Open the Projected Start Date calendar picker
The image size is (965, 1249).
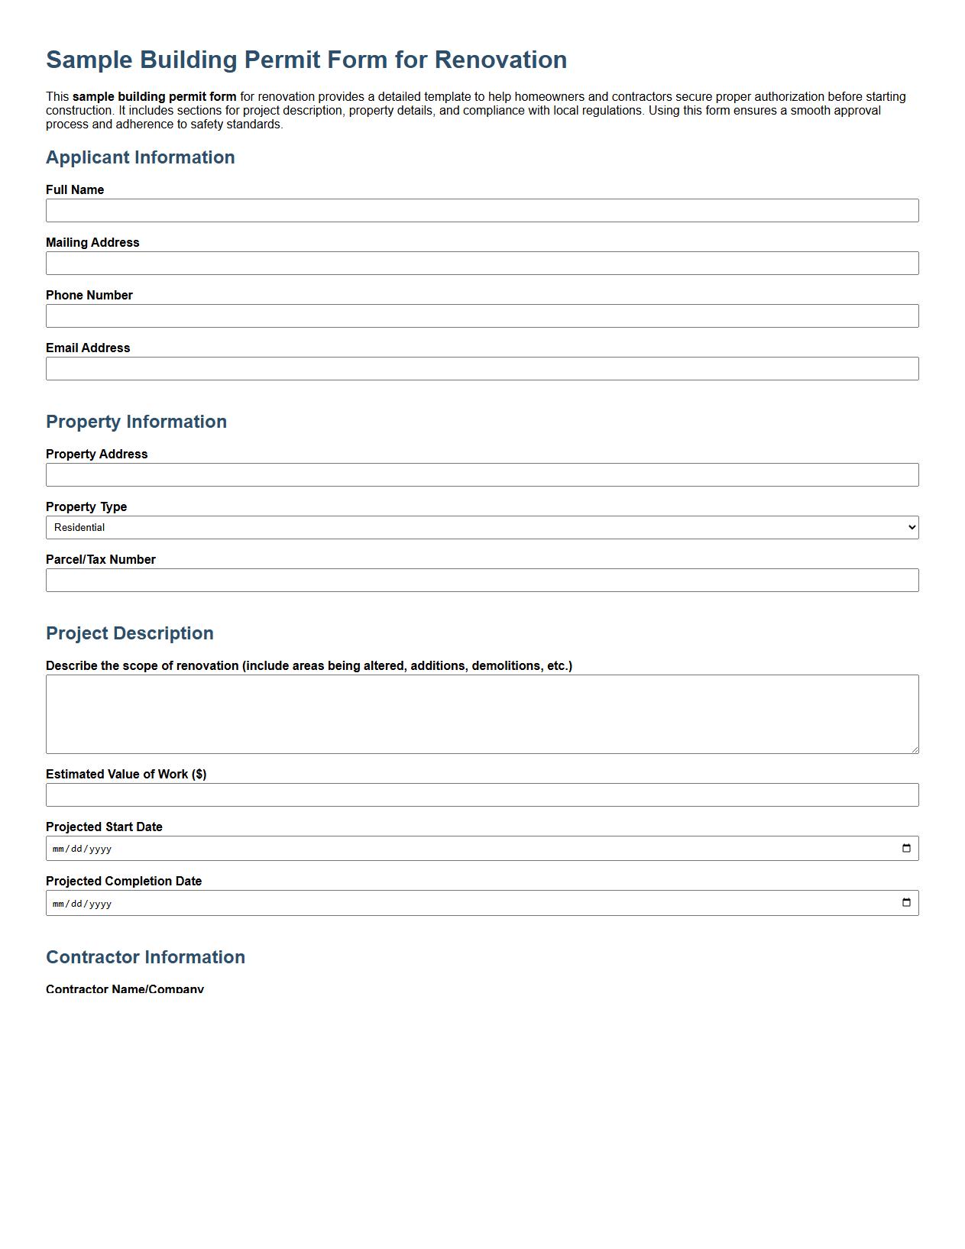click(907, 847)
